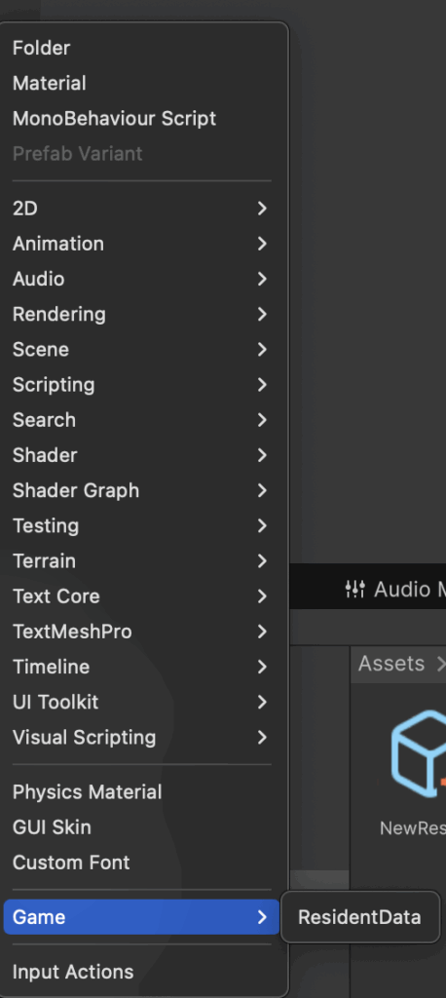Expand the 2D submenu
446x998 pixels.
[141, 209]
